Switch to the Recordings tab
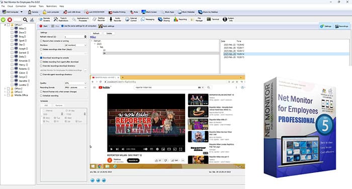Image resolution: width=352 pixels, height=189 pixels. coord(341,26)
